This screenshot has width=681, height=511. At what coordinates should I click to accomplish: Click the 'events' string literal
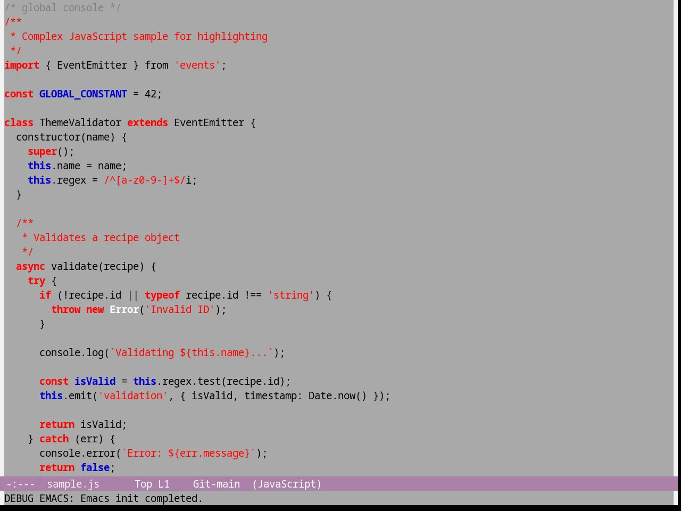coord(197,65)
